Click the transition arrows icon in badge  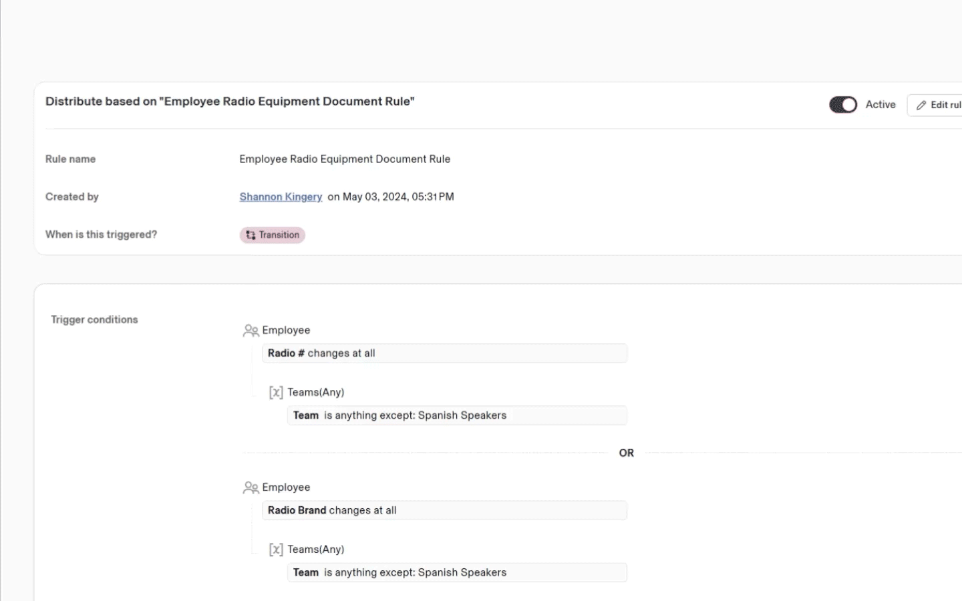tap(251, 235)
